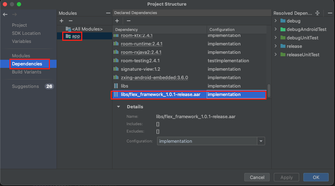Switch to Build Variants section

[x=26, y=72]
